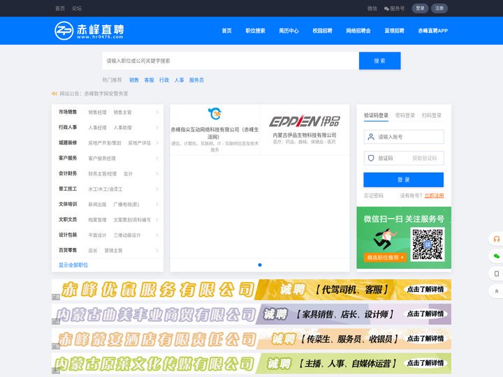This screenshot has height=377, width=503.
Task: Click the 忘记密码 link
Action: pyautogui.click(x=373, y=195)
